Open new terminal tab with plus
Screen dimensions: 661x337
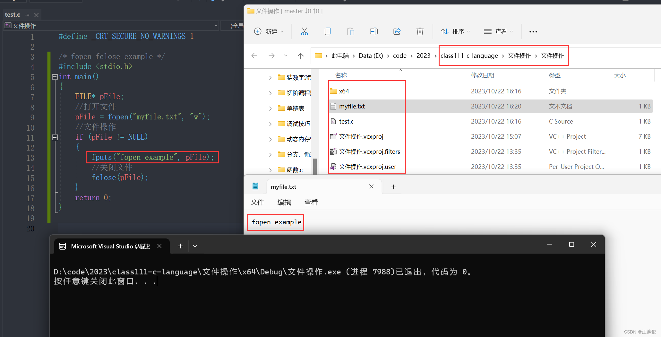180,246
